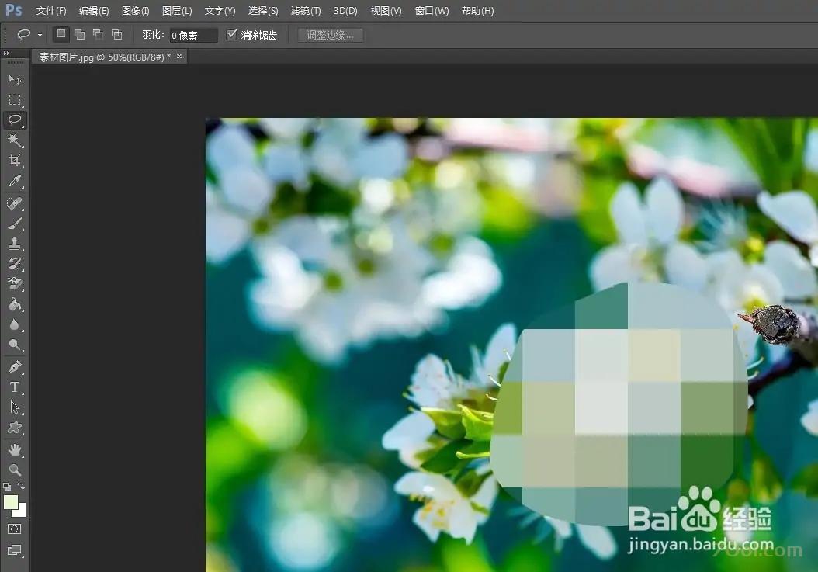Select the Magic Wand tool
This screenshot has width=818, height=572.
pos(15,140)
